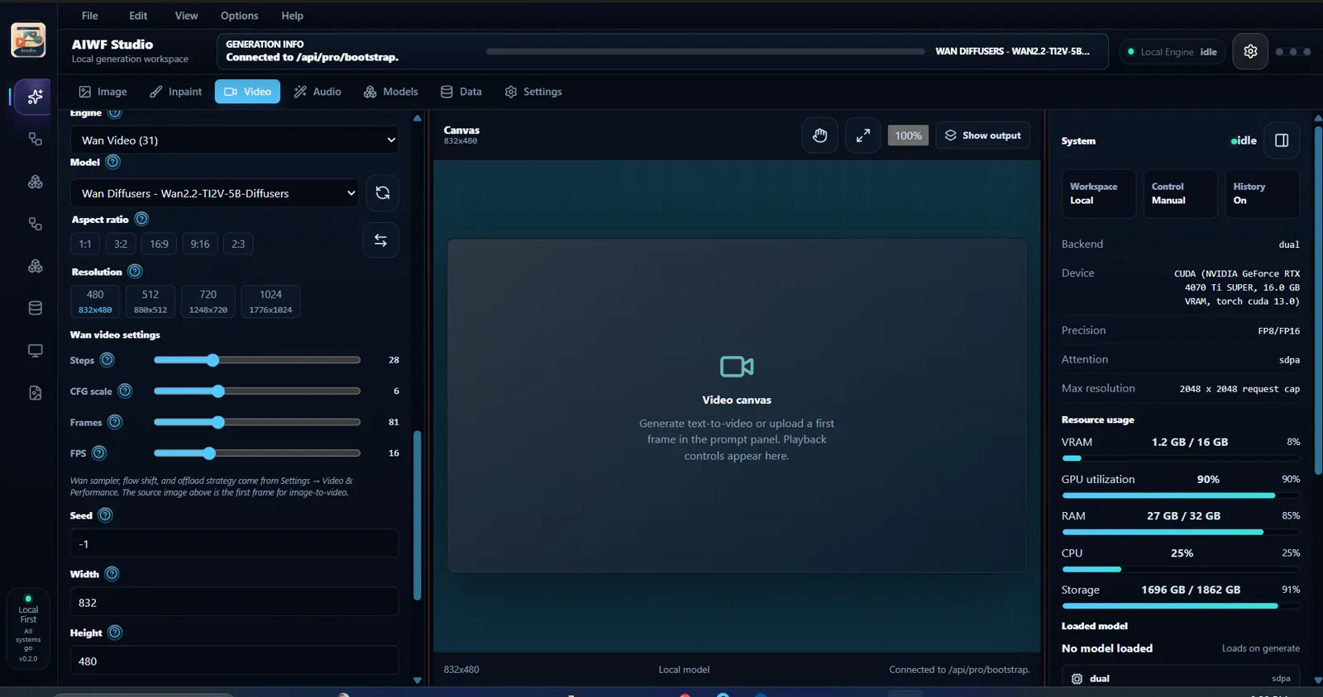Select the 3:2 aspect ratio
Image resolution: width=1323 pixels, height=697 pixels.
[121, 244]
